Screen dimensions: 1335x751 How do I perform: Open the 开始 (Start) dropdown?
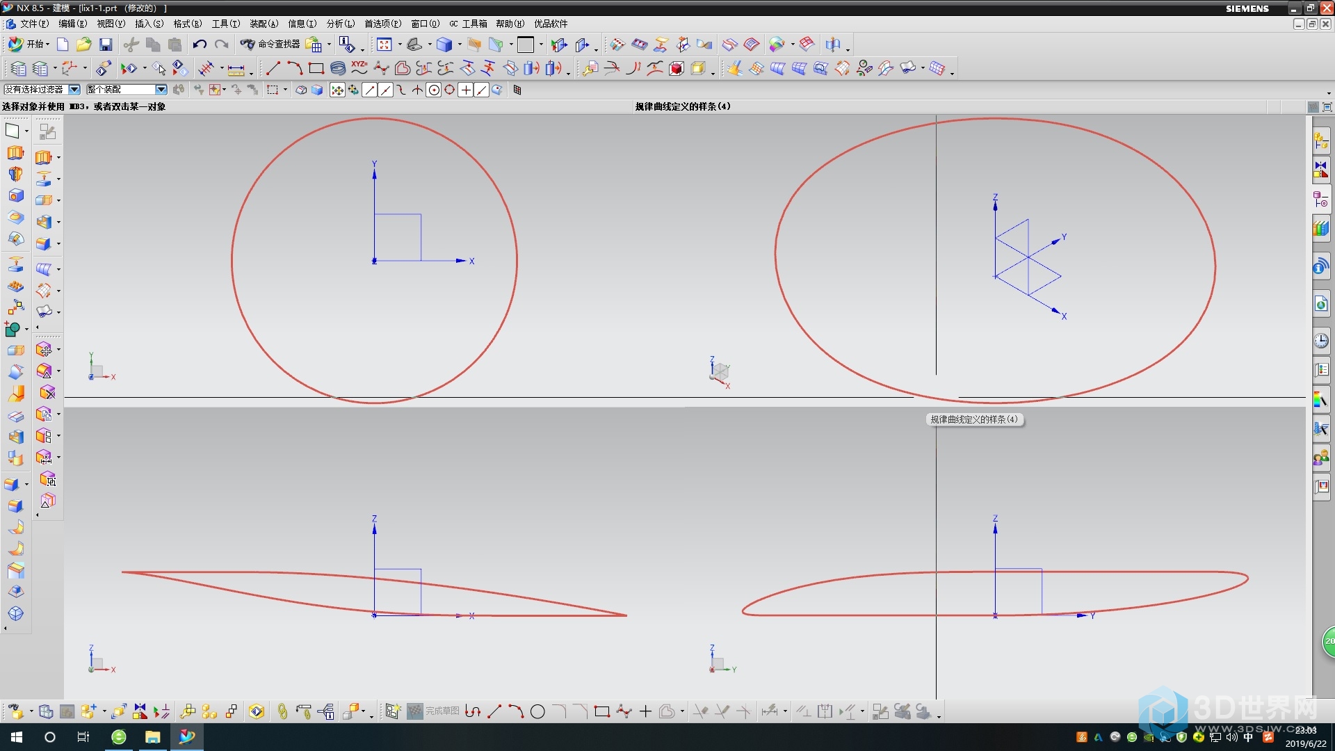click(x=29, y=45)
